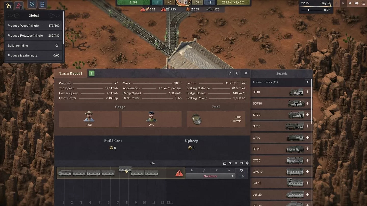This screenshot has height=206, width=367.
Task: Add the ST10 locomotive with its plus button
Action: click(307, 92)
